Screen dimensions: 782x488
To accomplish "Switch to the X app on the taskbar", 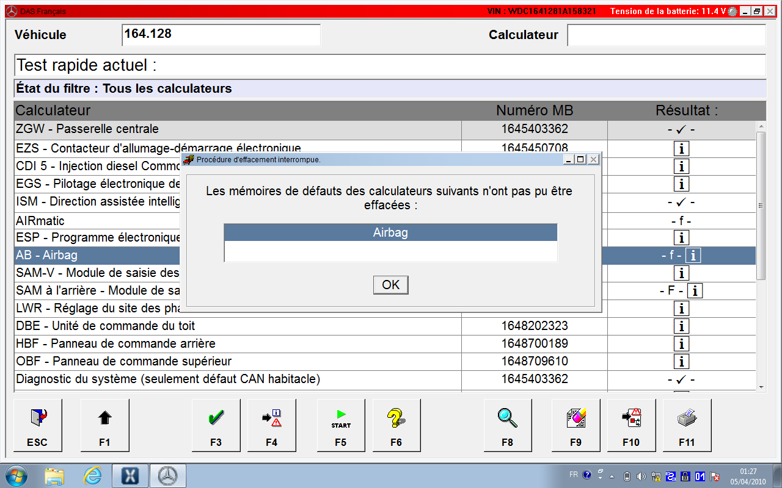I will click(x=131, y=476).
